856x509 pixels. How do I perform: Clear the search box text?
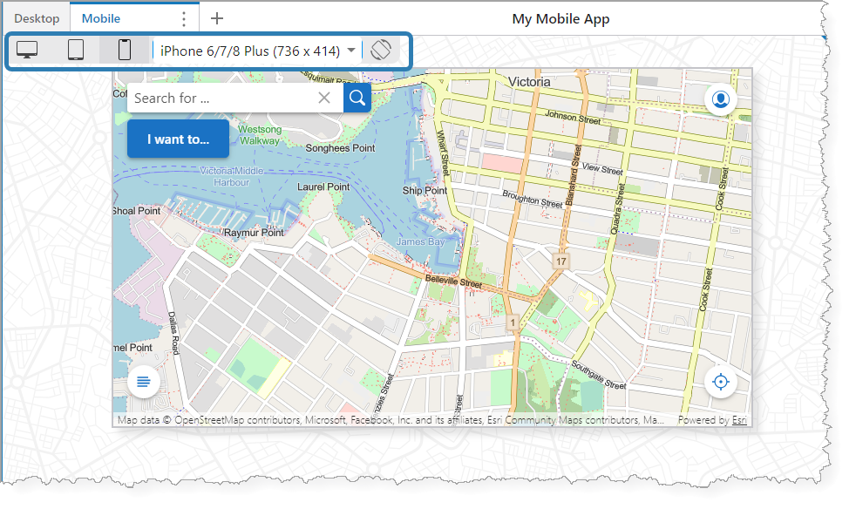click(x=324, y=98)
